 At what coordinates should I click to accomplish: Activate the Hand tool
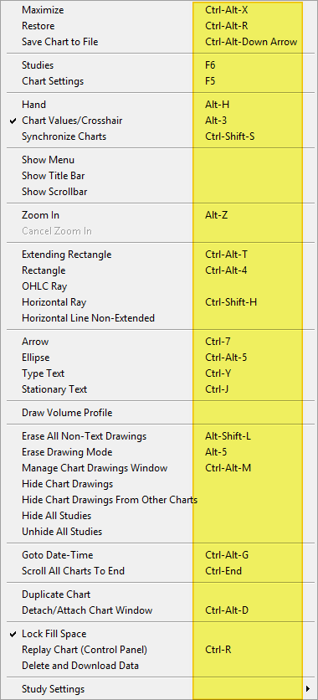[x=159, y=105]
